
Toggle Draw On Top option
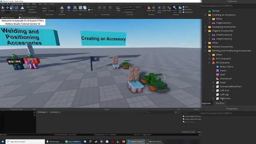click(x=128, y=12)
